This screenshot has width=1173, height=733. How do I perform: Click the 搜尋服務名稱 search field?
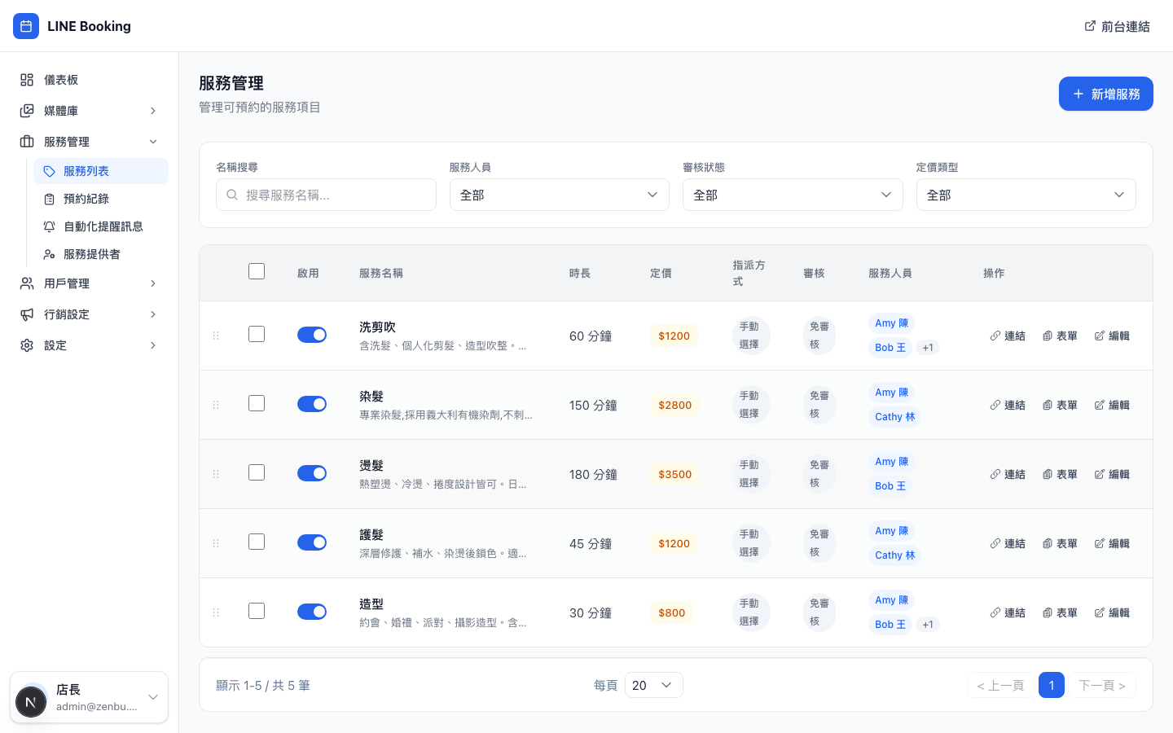pos(326,195)
